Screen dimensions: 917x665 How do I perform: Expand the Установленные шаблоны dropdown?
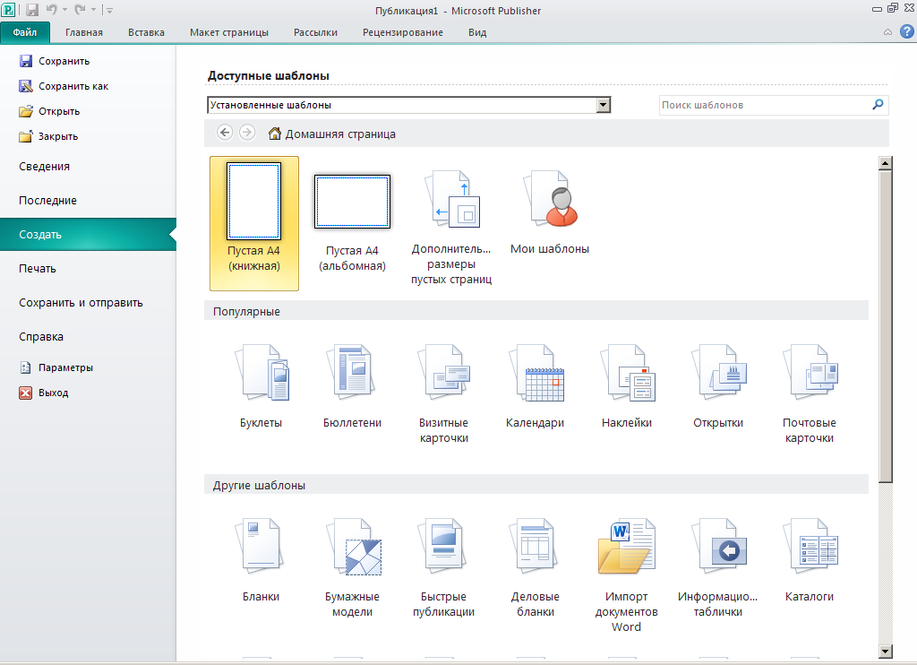pos(603,105)
